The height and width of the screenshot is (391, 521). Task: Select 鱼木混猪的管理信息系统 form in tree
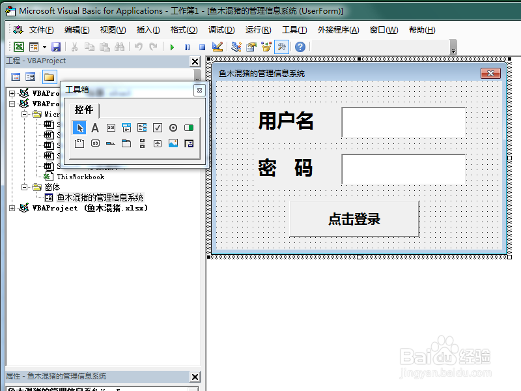pos(100,198)
